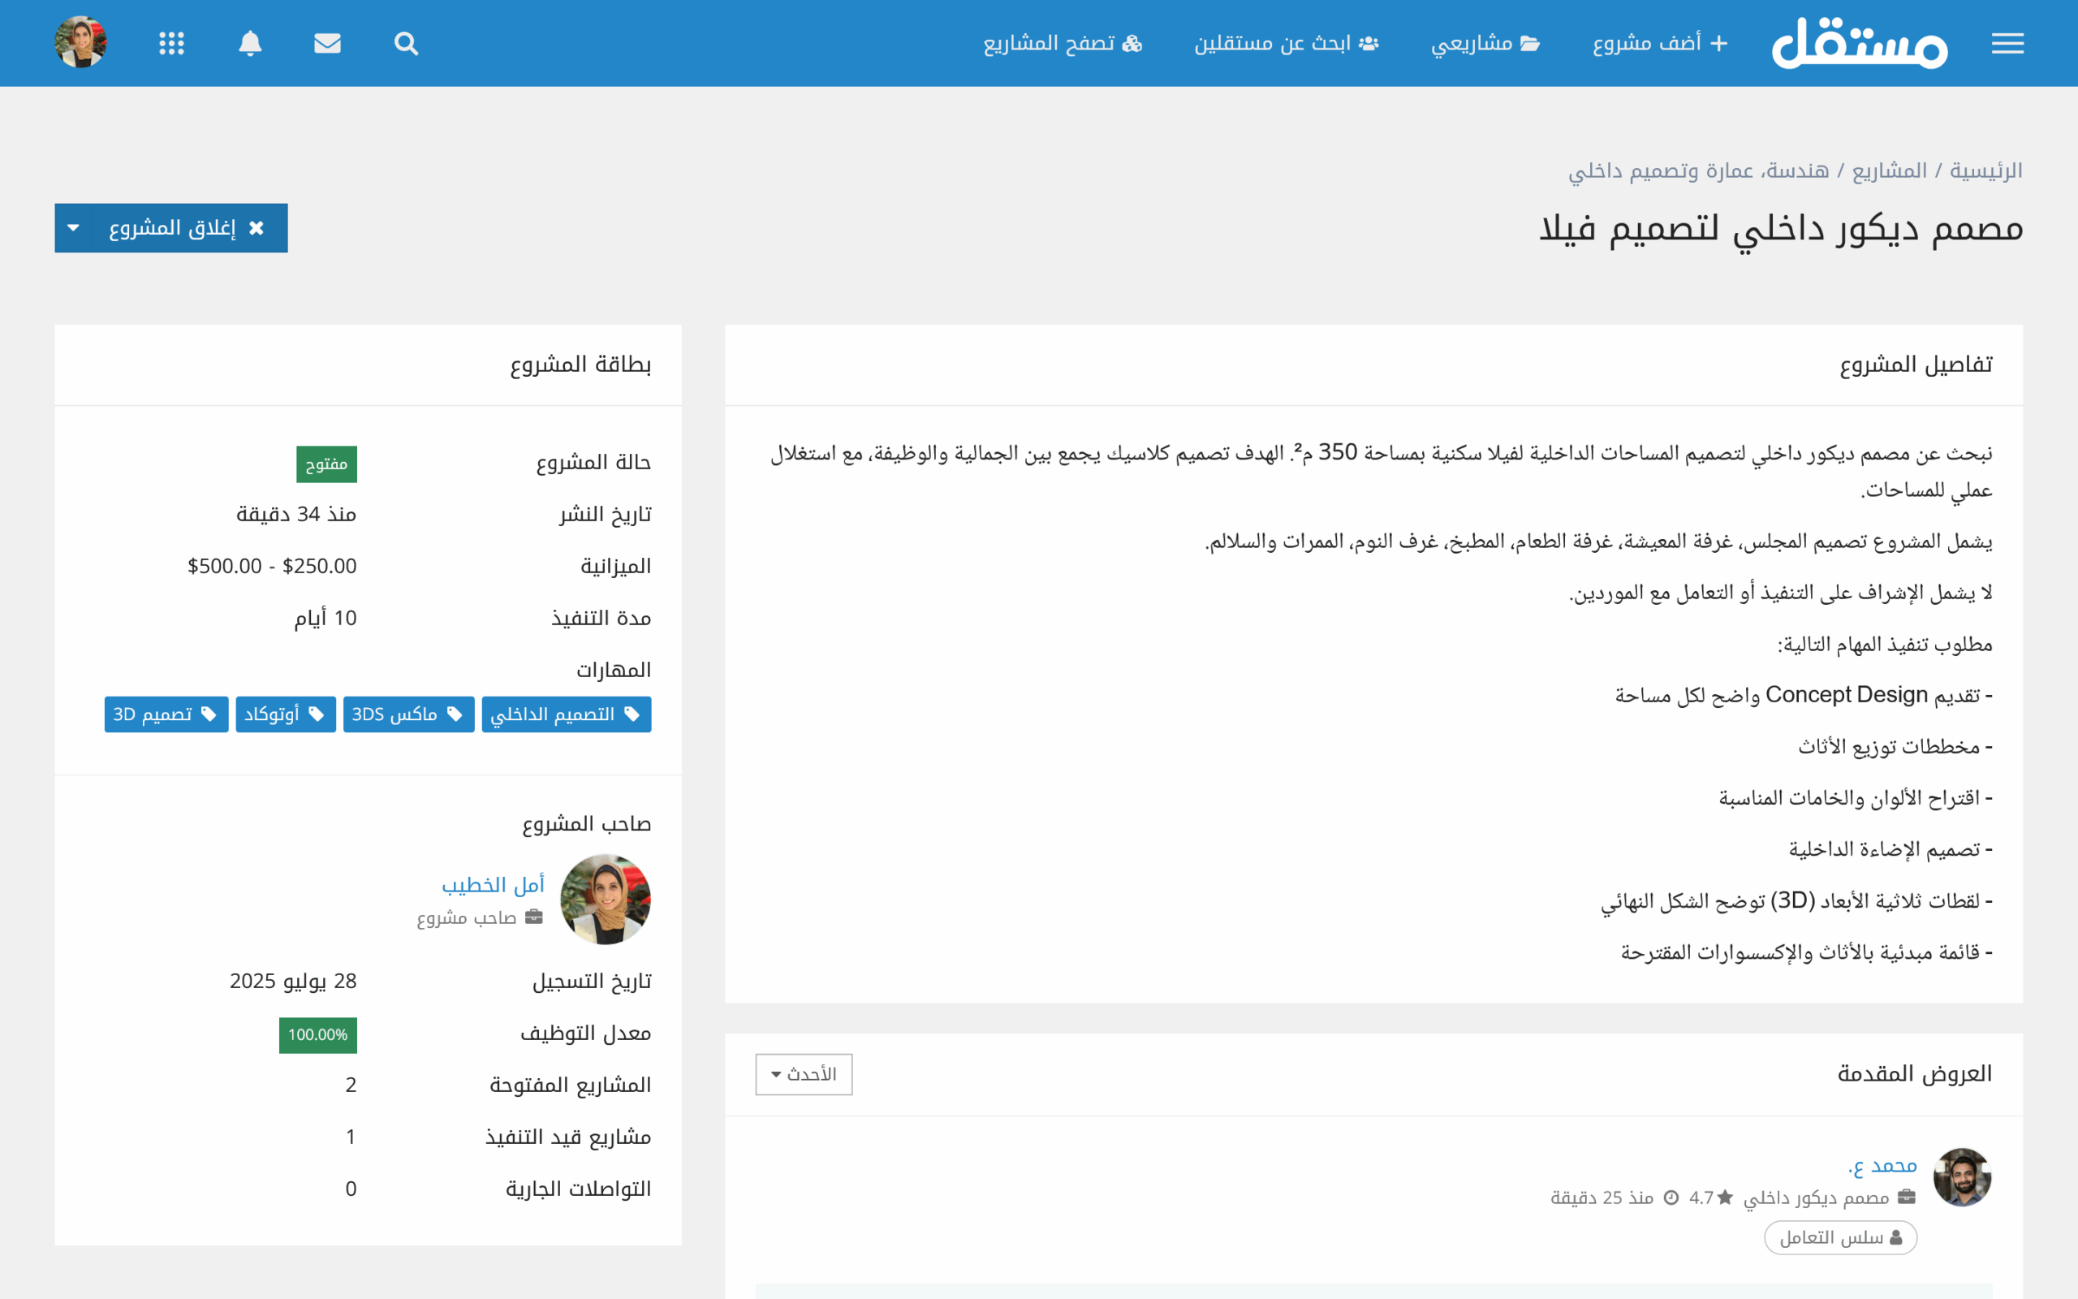
Task: Open أضف مشروع menu item
Action: pos(1660,43)
